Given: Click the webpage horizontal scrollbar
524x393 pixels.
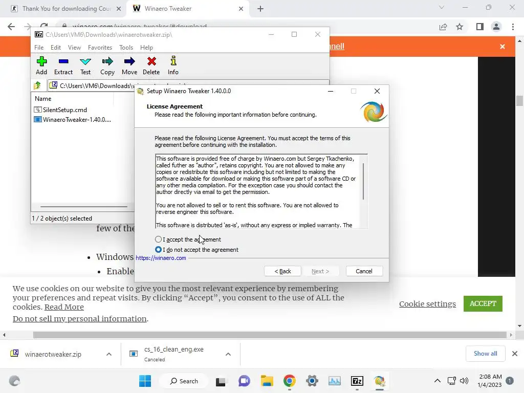Looking at the screenshot, I should (x=270, y=335).
